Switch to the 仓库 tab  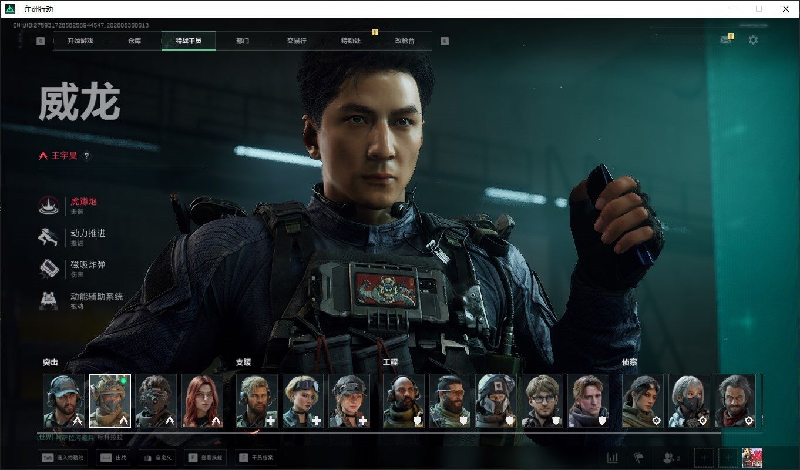pyautogui.click(x=135, y=41)
